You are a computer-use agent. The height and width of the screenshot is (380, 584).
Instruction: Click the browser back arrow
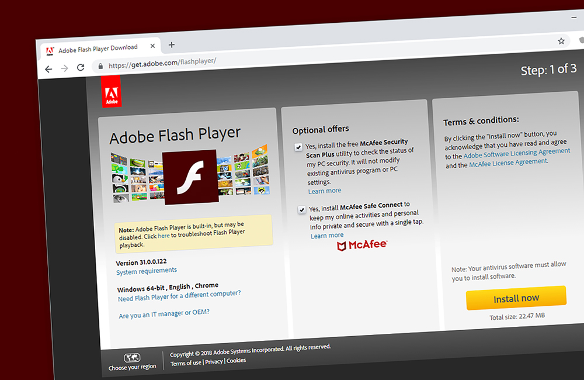[x=48, y=69]
